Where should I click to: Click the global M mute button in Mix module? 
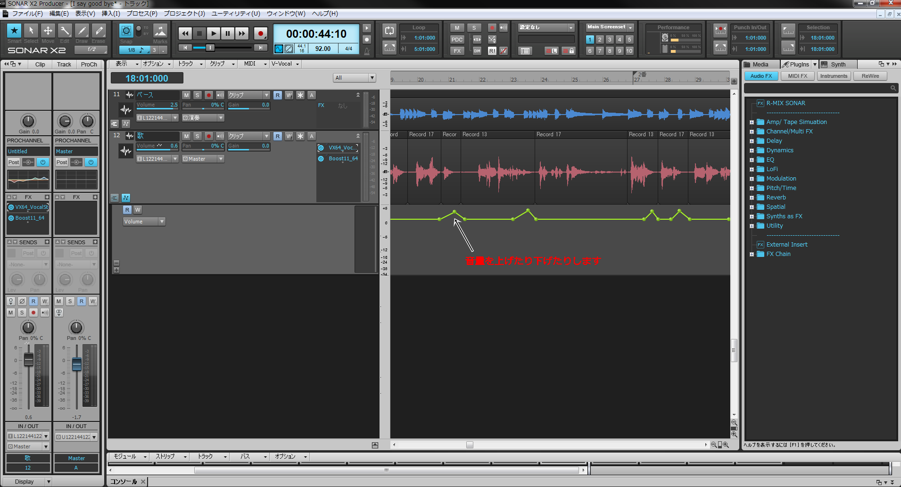point(457,28)
